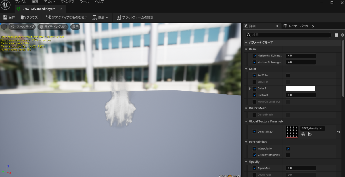Image resolution: width=345 pixels, height=177 pixels.
Task: Open the ウィンドウ menu
Action: point(68,1)
